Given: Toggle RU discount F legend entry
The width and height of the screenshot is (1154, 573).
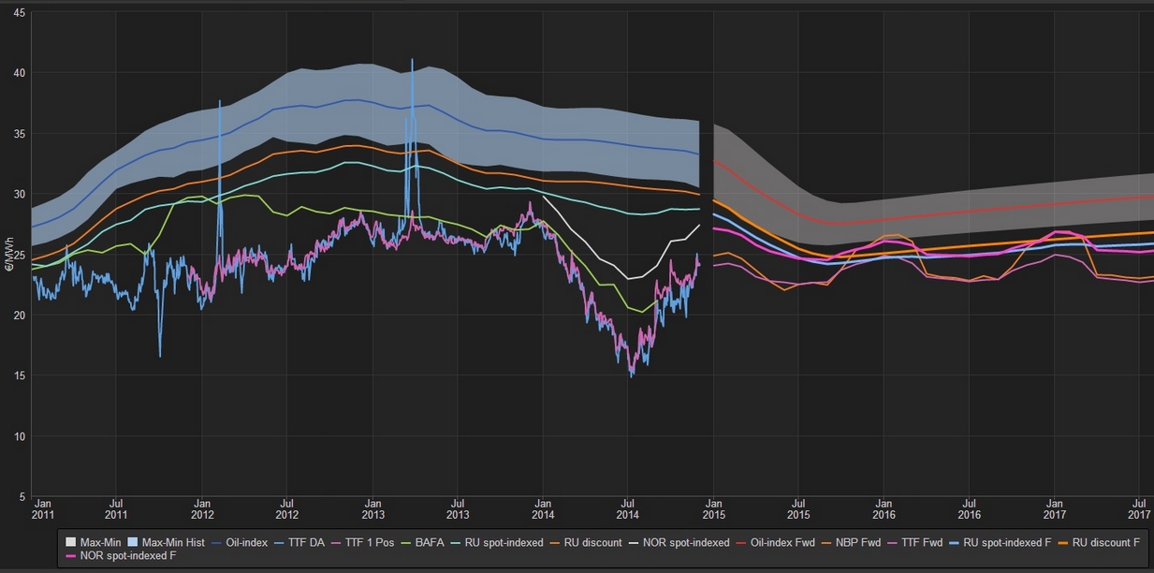Looking at the screenshot, I should pyautogui.click(x=1105, y=542).
